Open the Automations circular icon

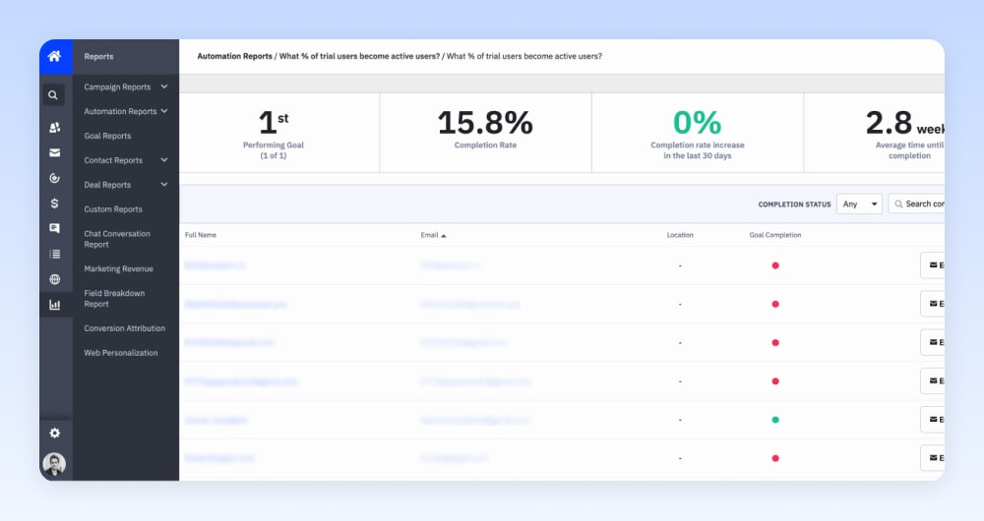coord(54,178)
